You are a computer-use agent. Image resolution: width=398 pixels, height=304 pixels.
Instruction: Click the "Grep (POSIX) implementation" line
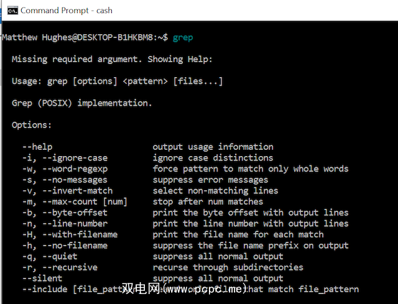click(81, 103)
